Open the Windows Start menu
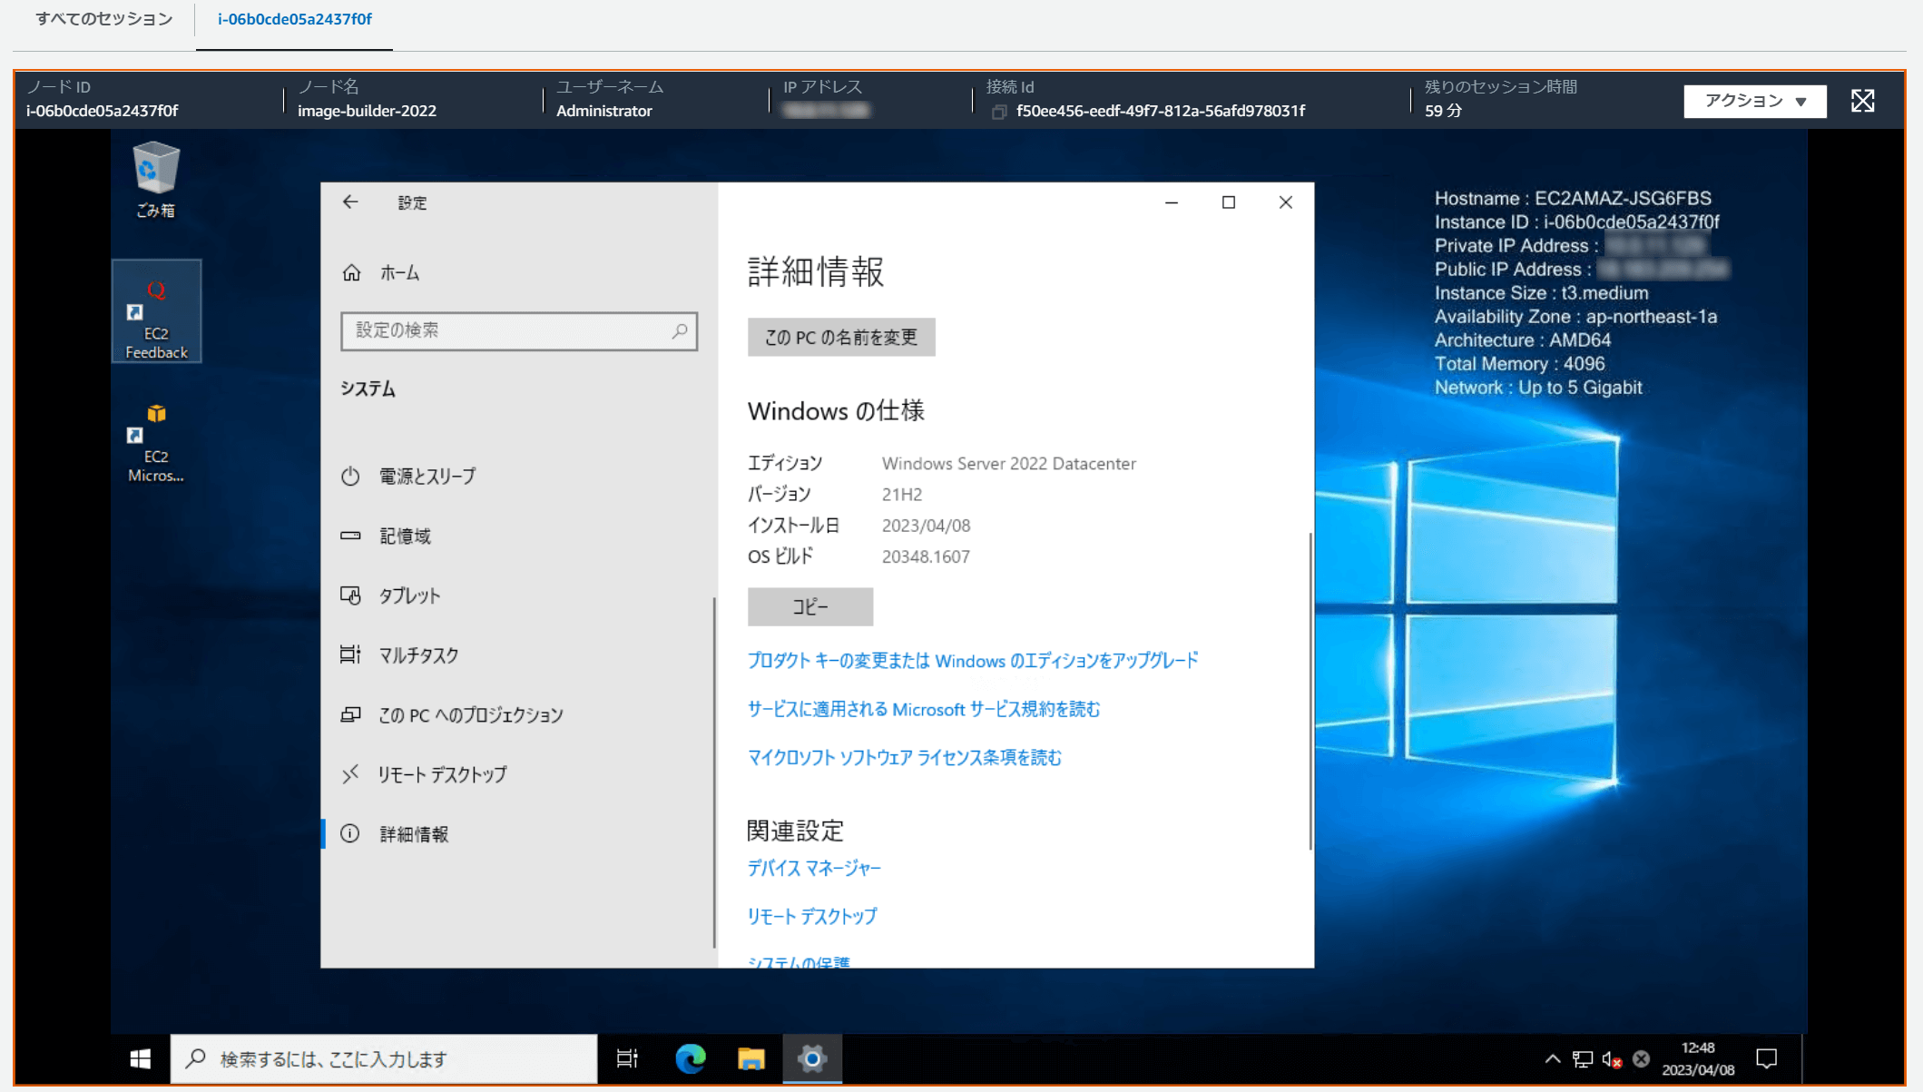This screenshot has height=1092, width=1923. [141, 1059]
